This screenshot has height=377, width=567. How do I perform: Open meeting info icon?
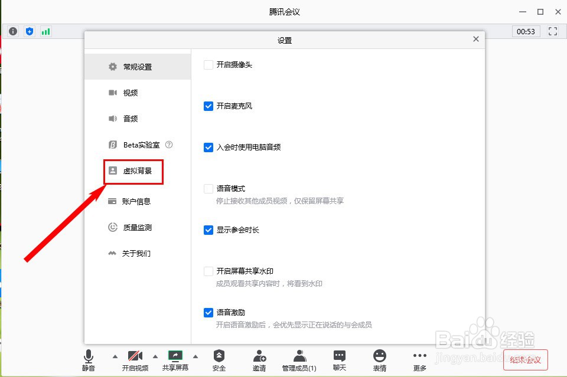(13, 31)
